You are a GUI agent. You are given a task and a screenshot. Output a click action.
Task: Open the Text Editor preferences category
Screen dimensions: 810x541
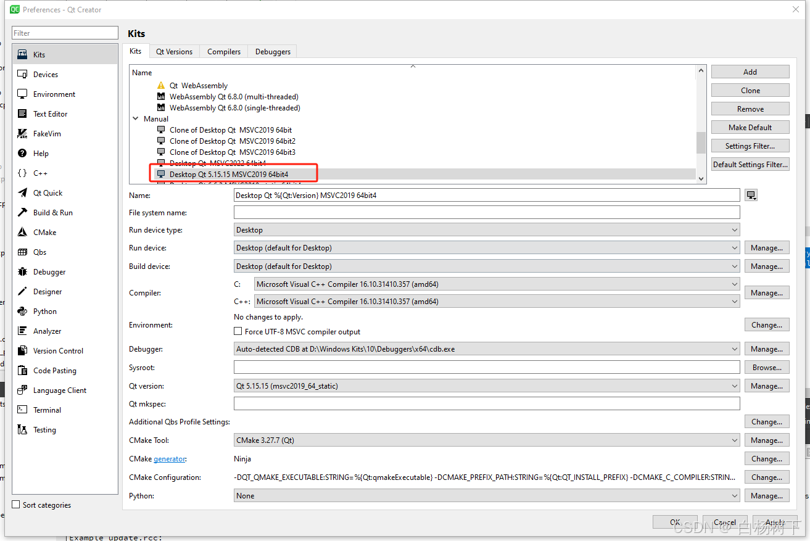pyautogui.click(x=65, y=114)
